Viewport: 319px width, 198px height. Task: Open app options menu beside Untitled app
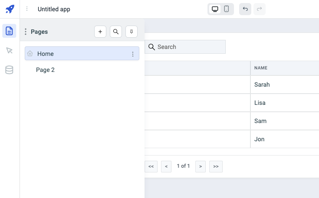tap(27, 9)
